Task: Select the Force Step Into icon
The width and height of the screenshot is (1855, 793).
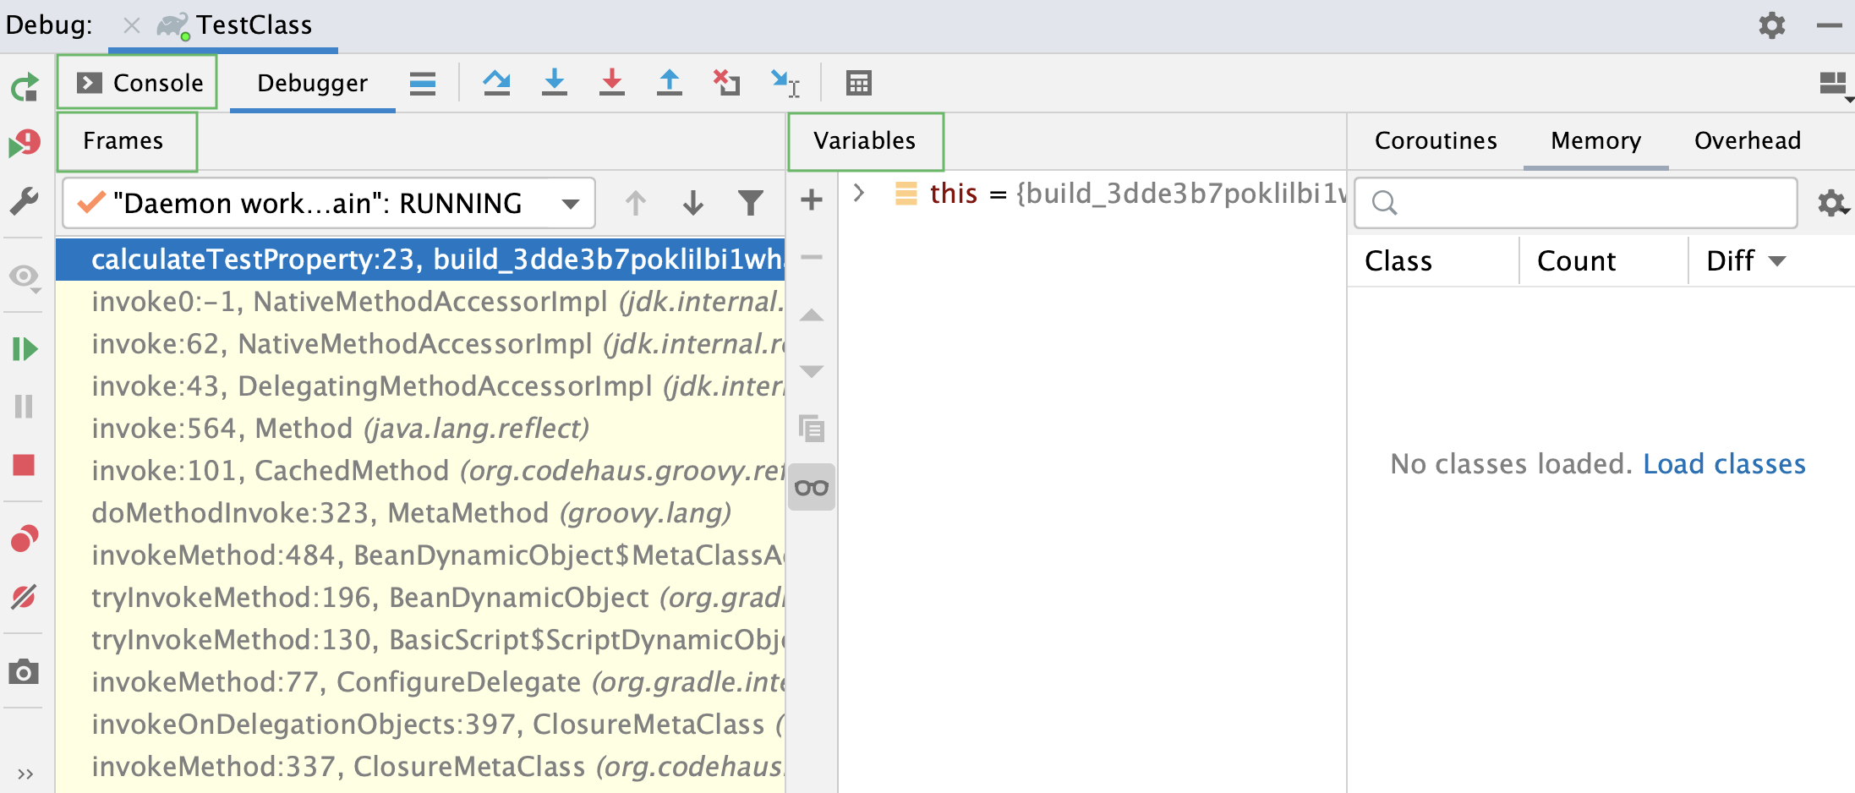Action: pos(612,82)
